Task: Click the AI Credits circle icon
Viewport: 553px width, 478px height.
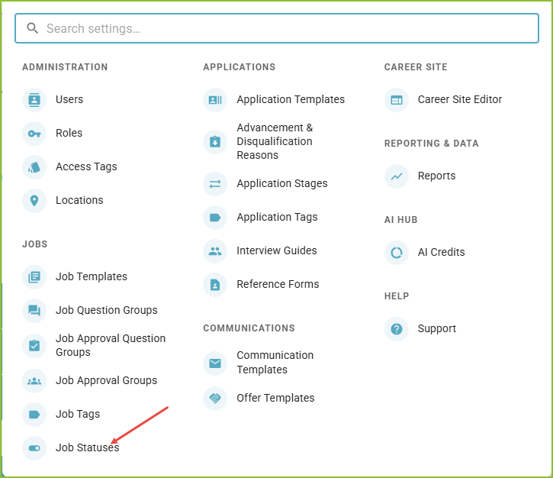Action: [x=397, y=253]
